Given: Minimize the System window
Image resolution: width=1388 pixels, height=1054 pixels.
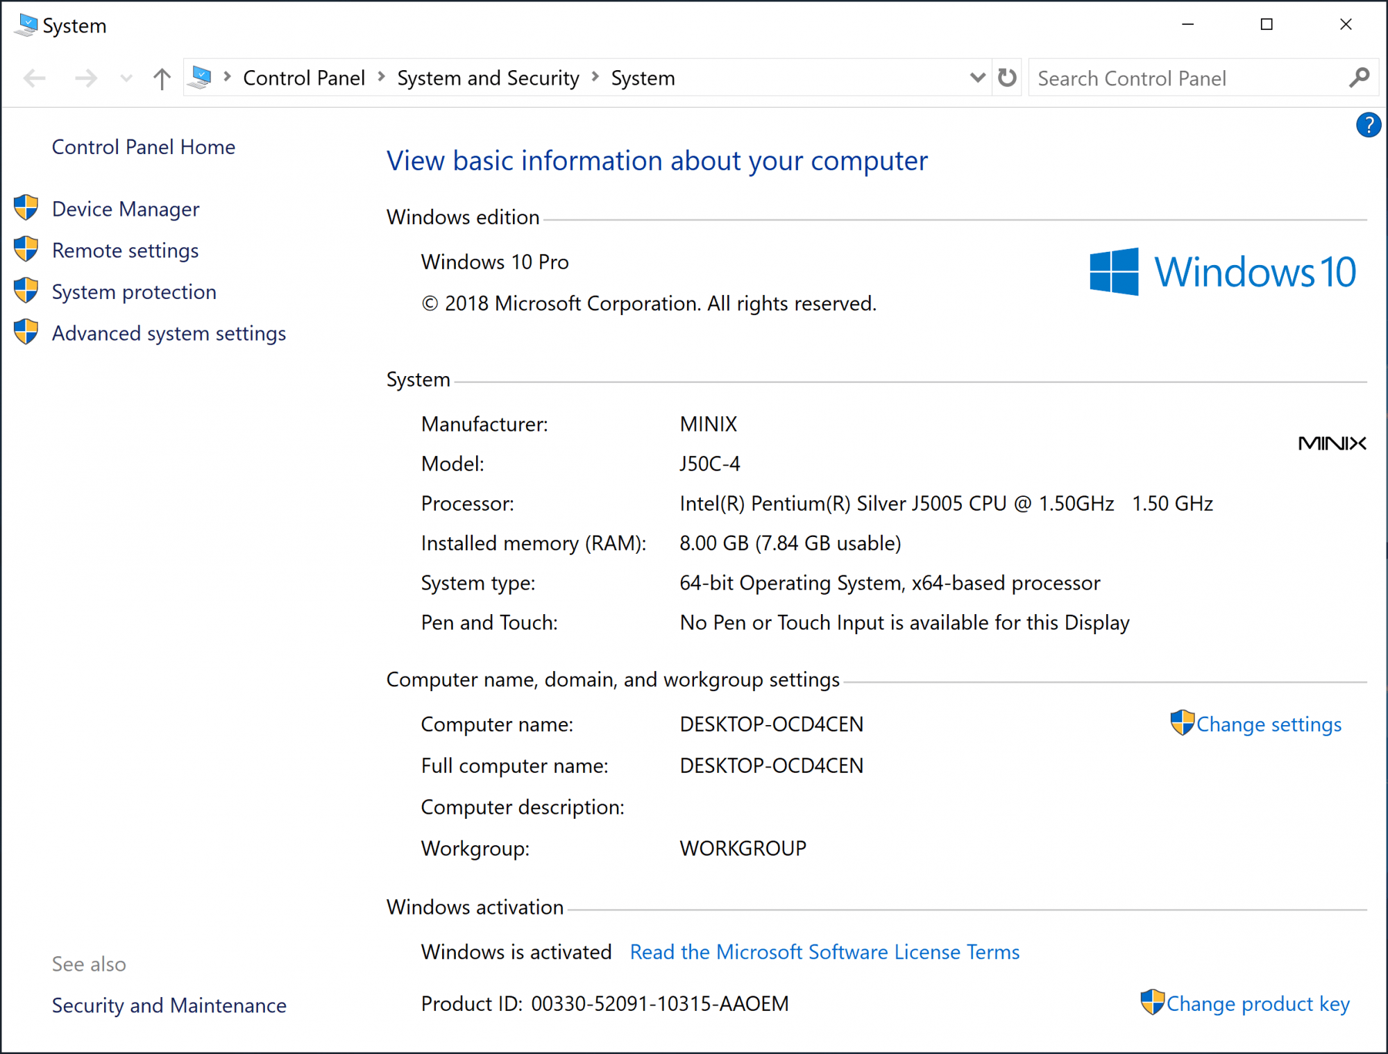Looking at the screenshot, I should (x=1187, y=24).
